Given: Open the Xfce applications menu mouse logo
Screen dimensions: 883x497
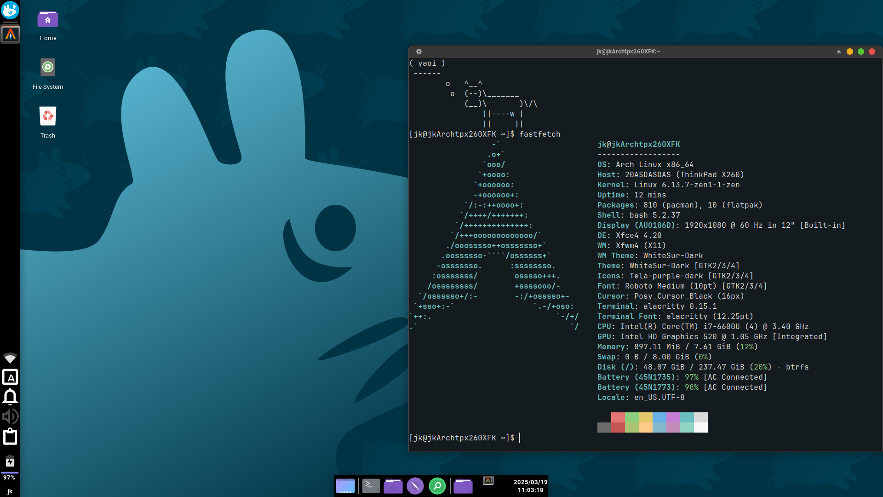Looking at the screenshot, I should coord(10,10).
